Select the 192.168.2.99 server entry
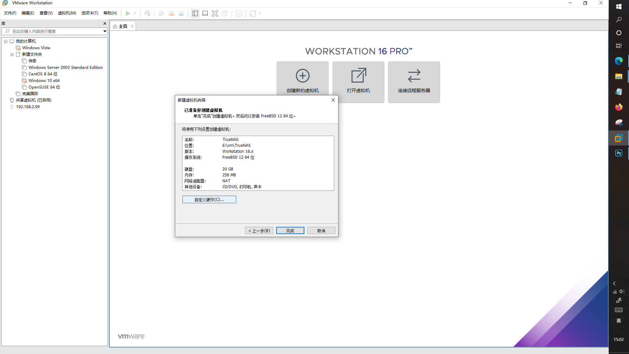The width and height of the screenshot is (629, 354). point(28,107)
